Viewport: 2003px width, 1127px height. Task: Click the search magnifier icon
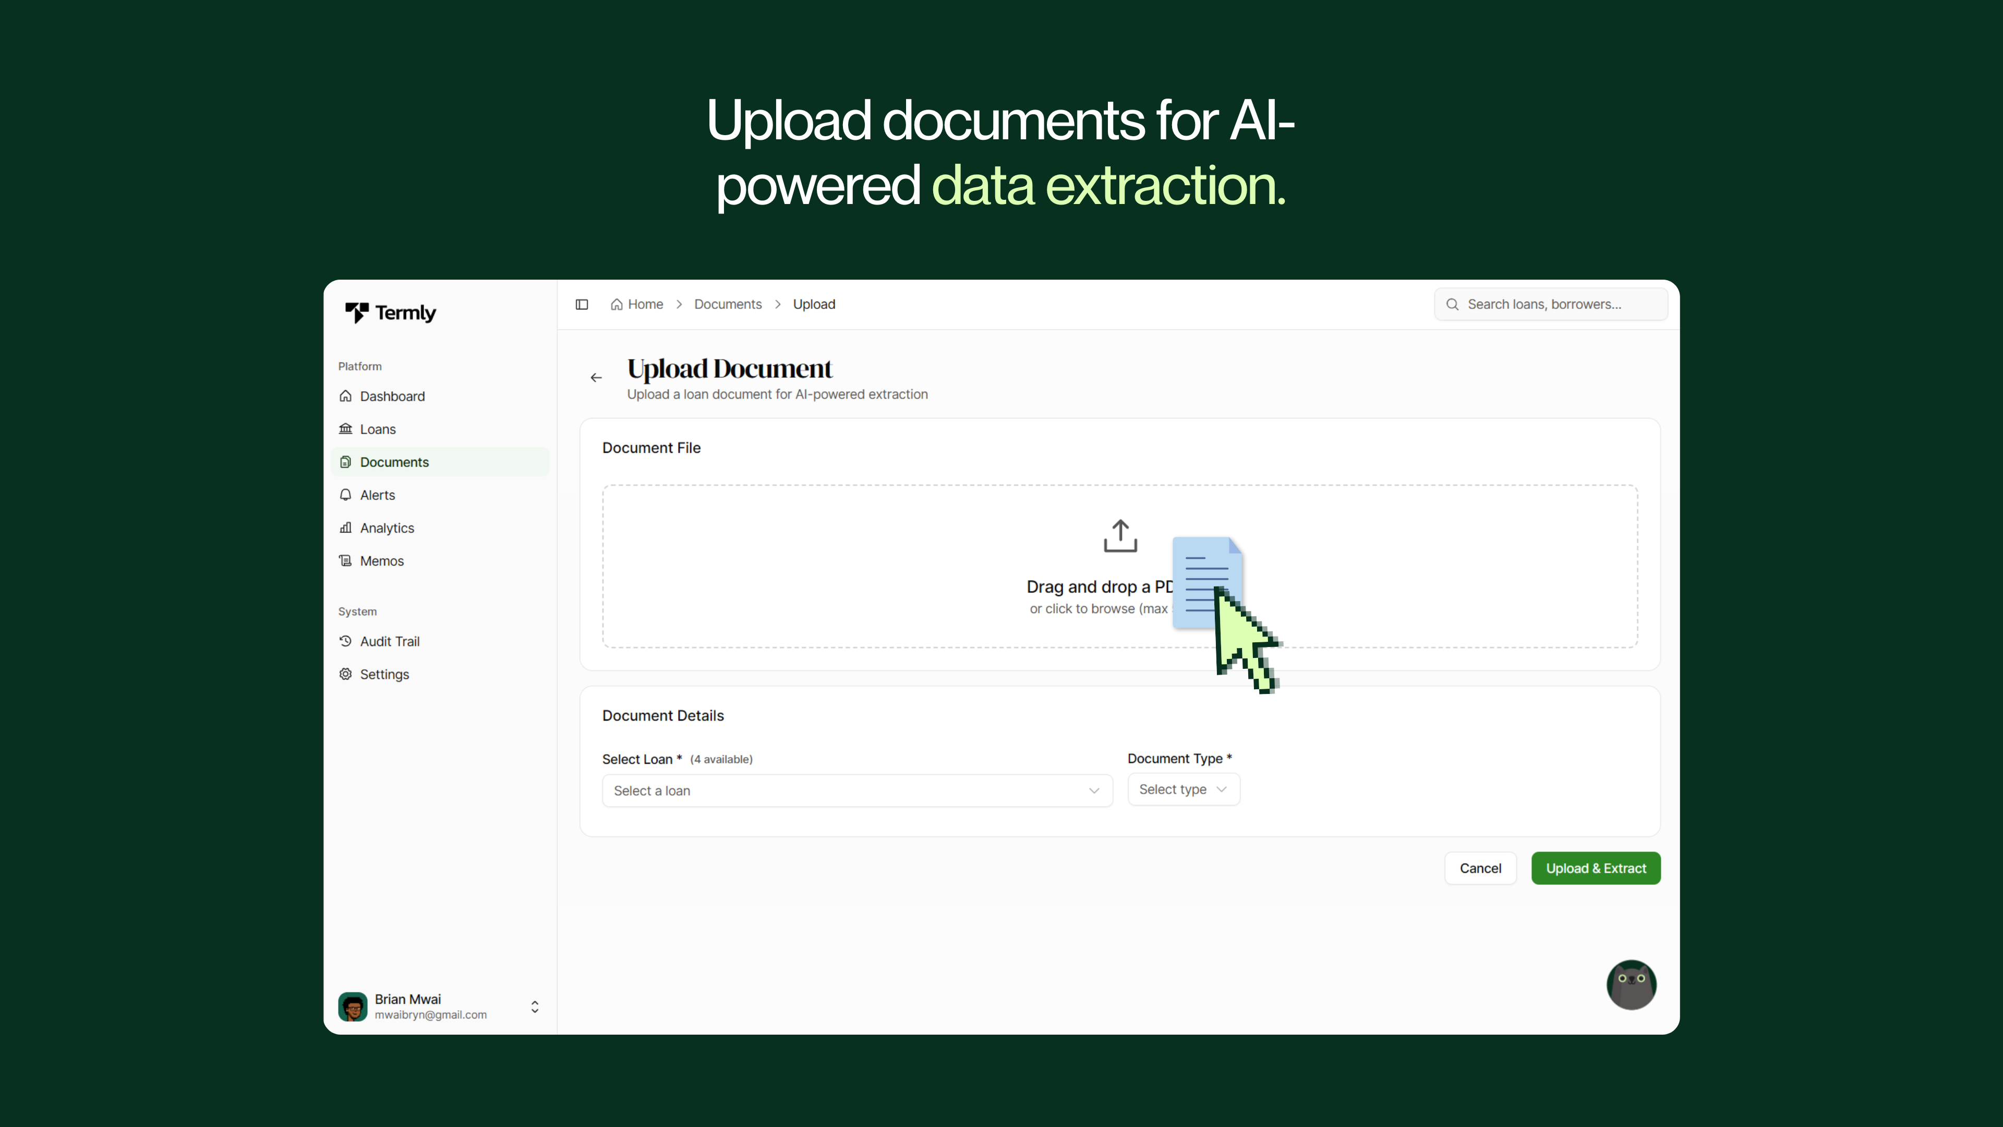pyautogui.click(x=1452, y=304)
